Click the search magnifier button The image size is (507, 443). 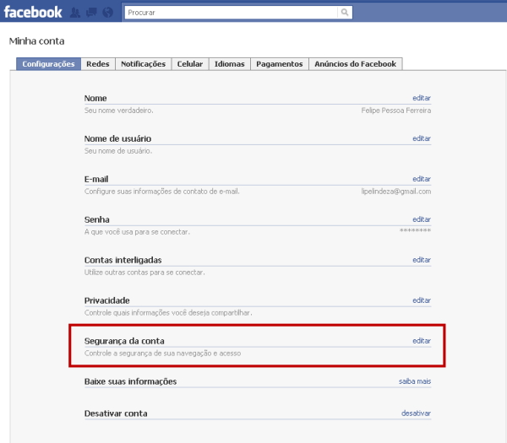tap(345, 13)
